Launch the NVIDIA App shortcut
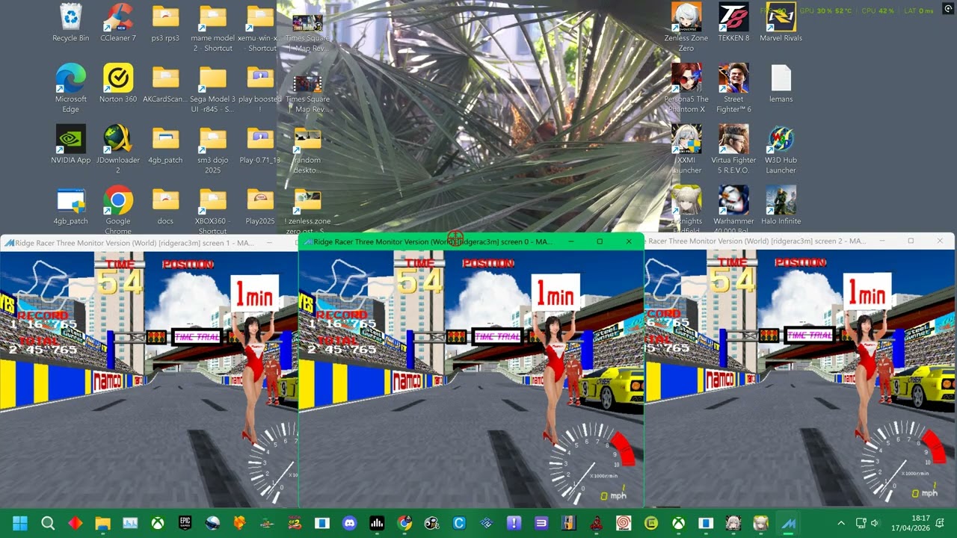The height and width of the screenshot is (538, 957). (70, 144)
